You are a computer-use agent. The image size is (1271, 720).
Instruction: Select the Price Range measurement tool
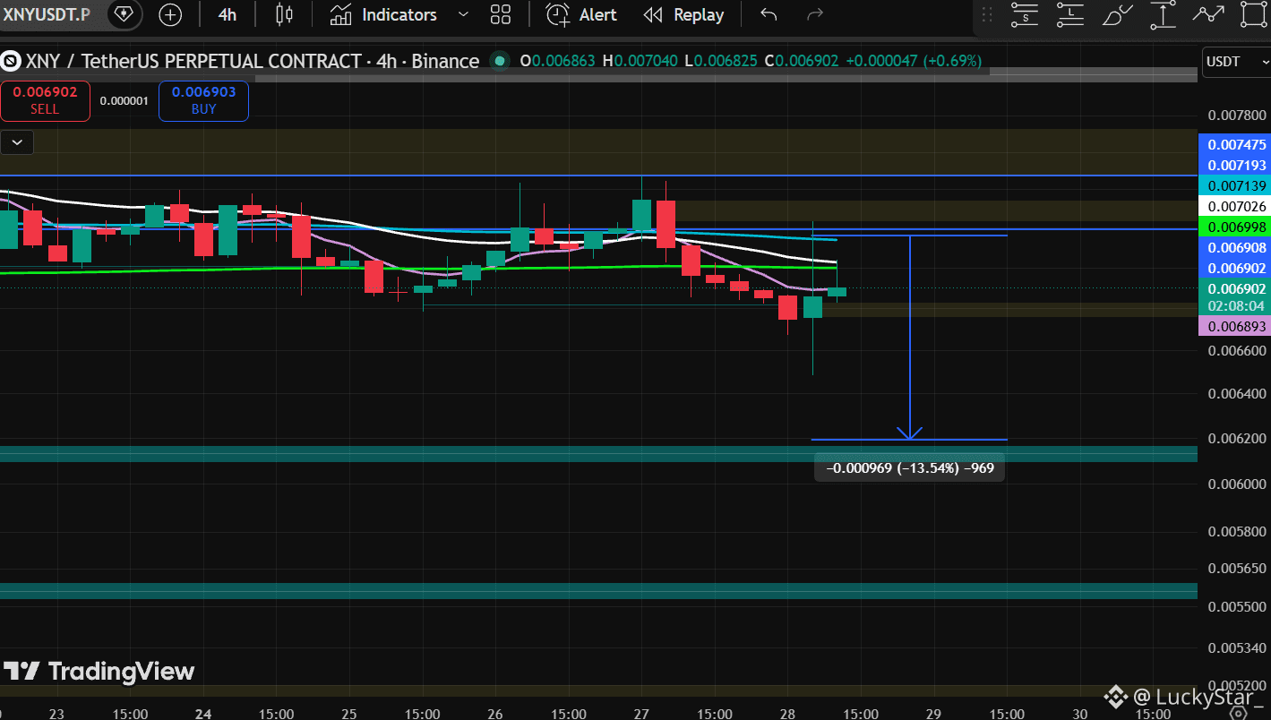pos(1163,14)
